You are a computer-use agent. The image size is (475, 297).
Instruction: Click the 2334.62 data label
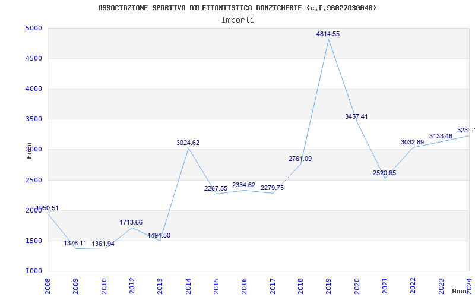pos(244,185)
